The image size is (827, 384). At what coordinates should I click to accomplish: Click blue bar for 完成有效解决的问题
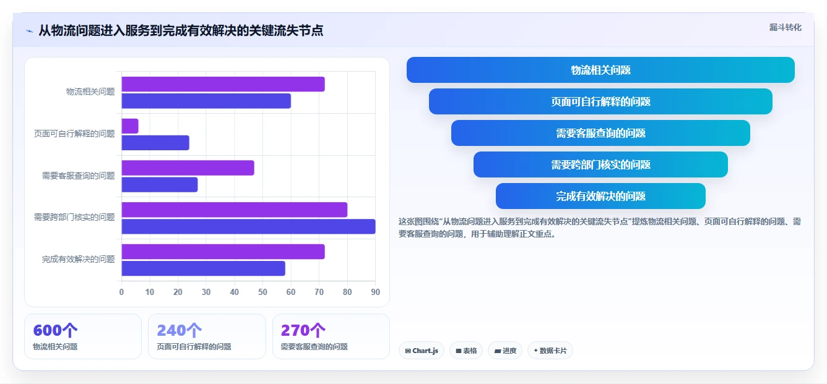[203, 268]
